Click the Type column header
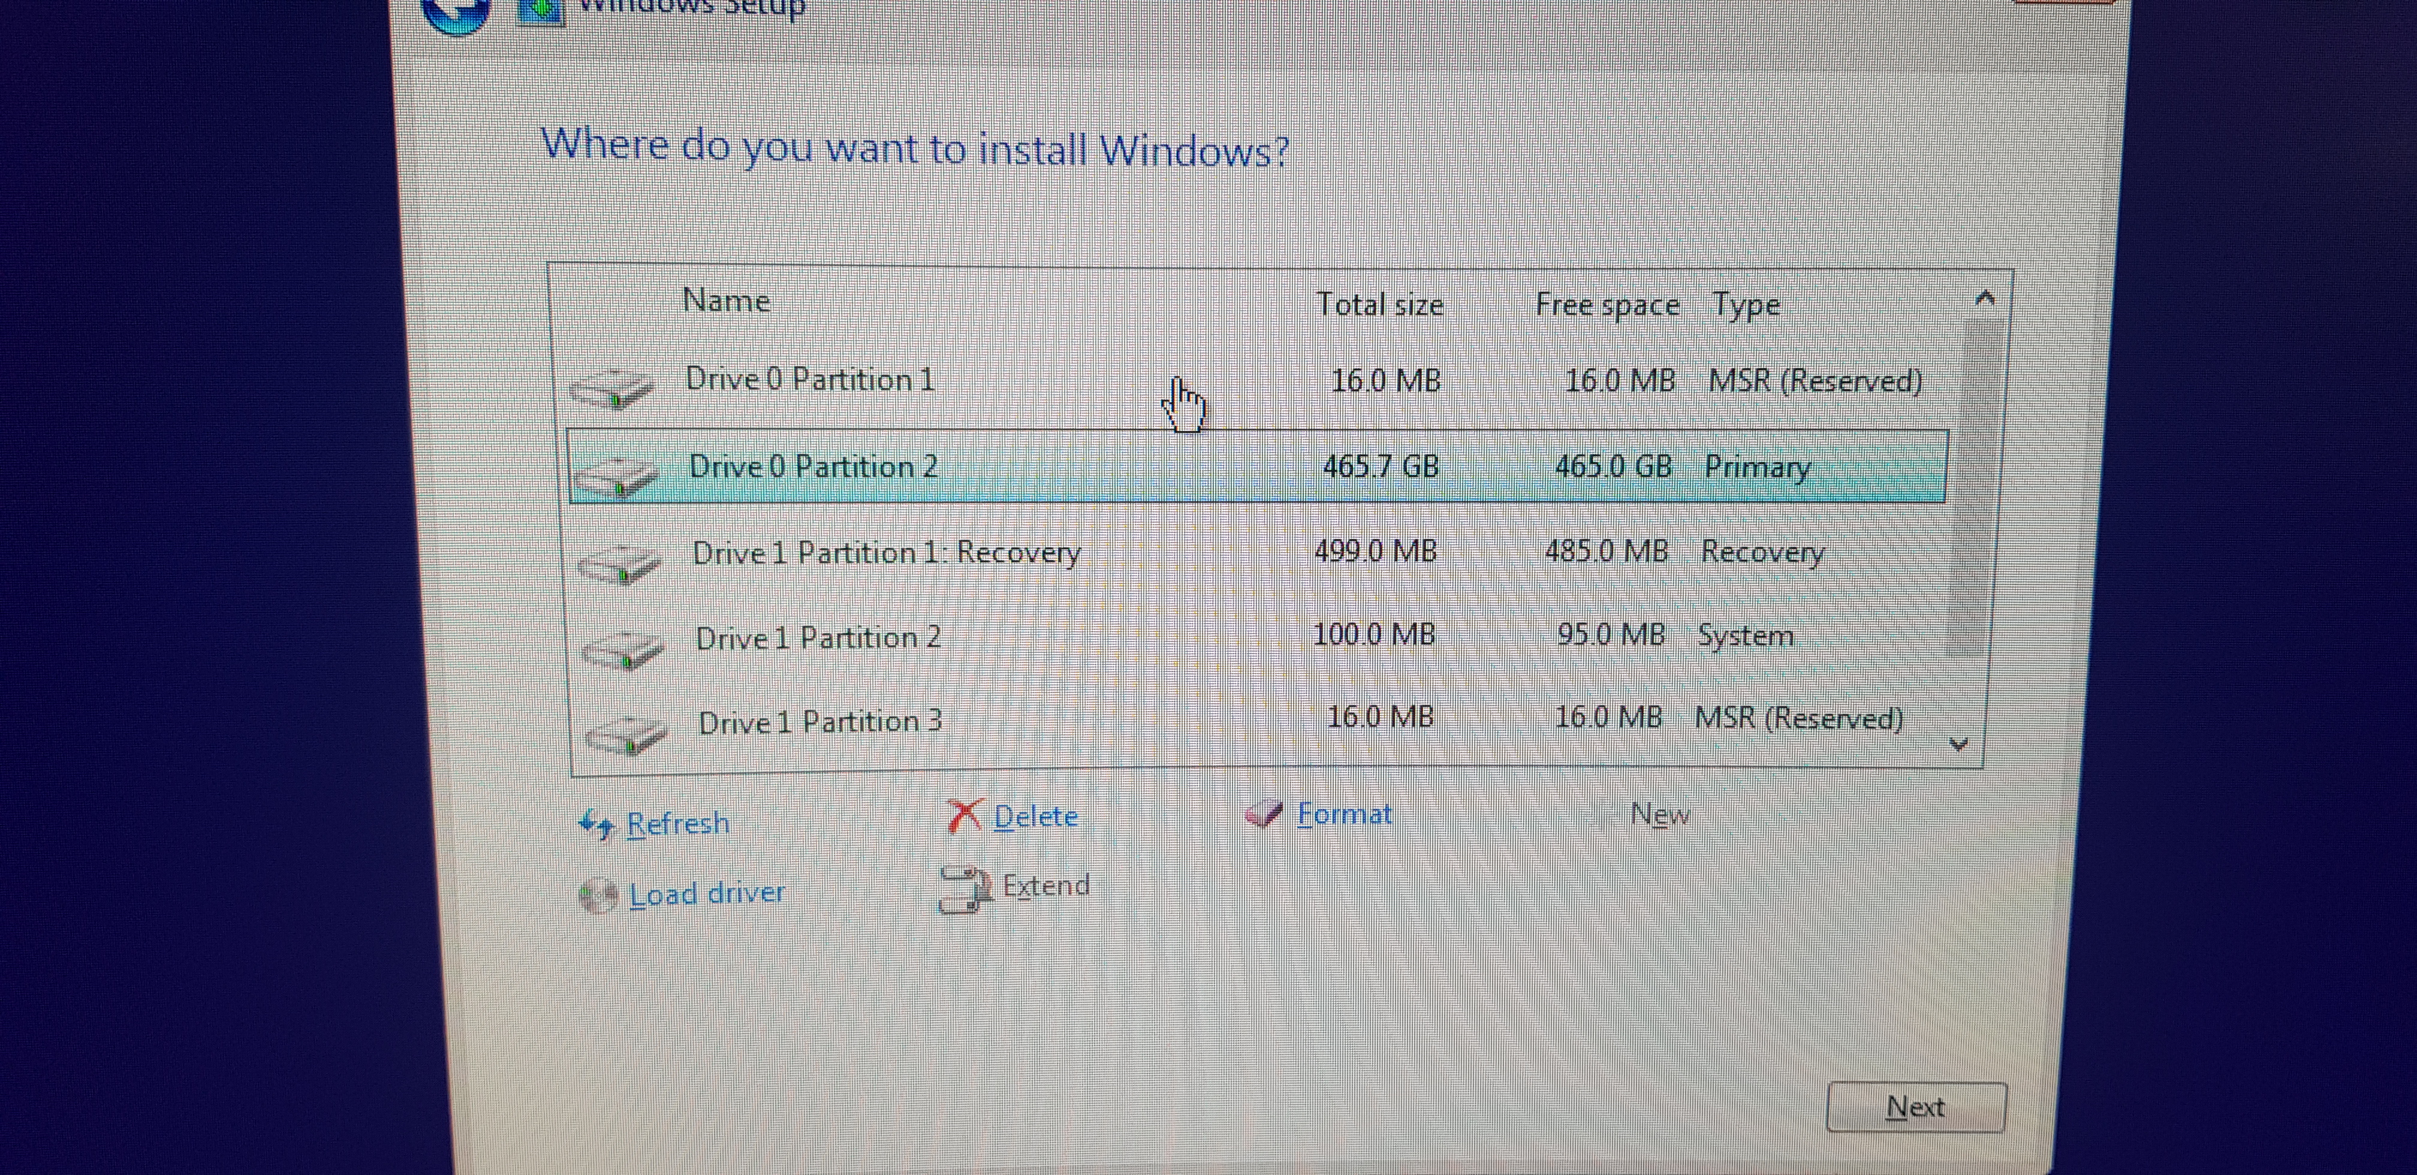Image resolution: width=2417 pixels, height=1175 pixels. pos(1746,306)
